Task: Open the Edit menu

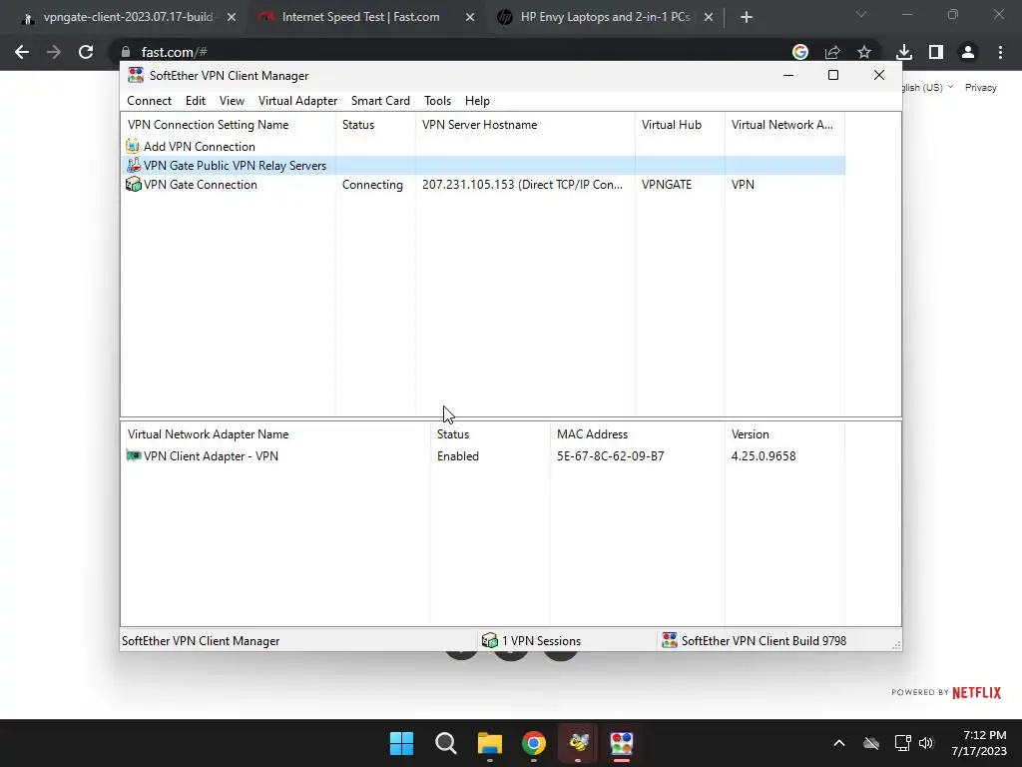Action: [x=195, y=101]
